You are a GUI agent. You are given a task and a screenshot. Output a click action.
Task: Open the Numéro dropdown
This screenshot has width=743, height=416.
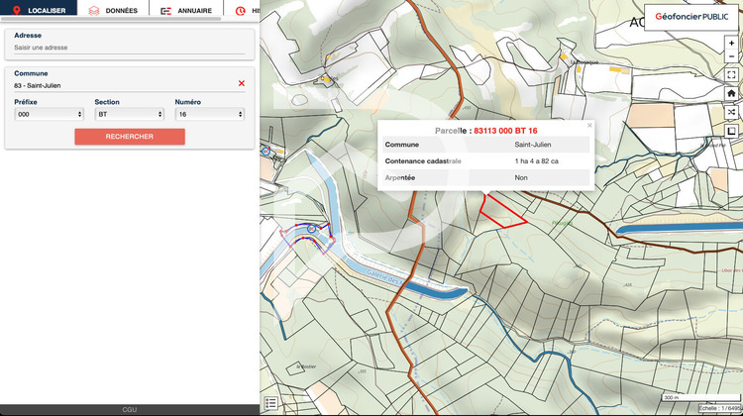(209, 114)
